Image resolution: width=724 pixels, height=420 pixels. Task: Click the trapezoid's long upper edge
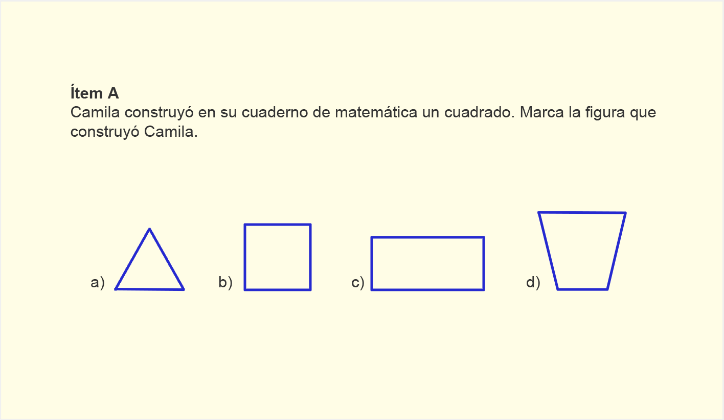click(582, 212)
